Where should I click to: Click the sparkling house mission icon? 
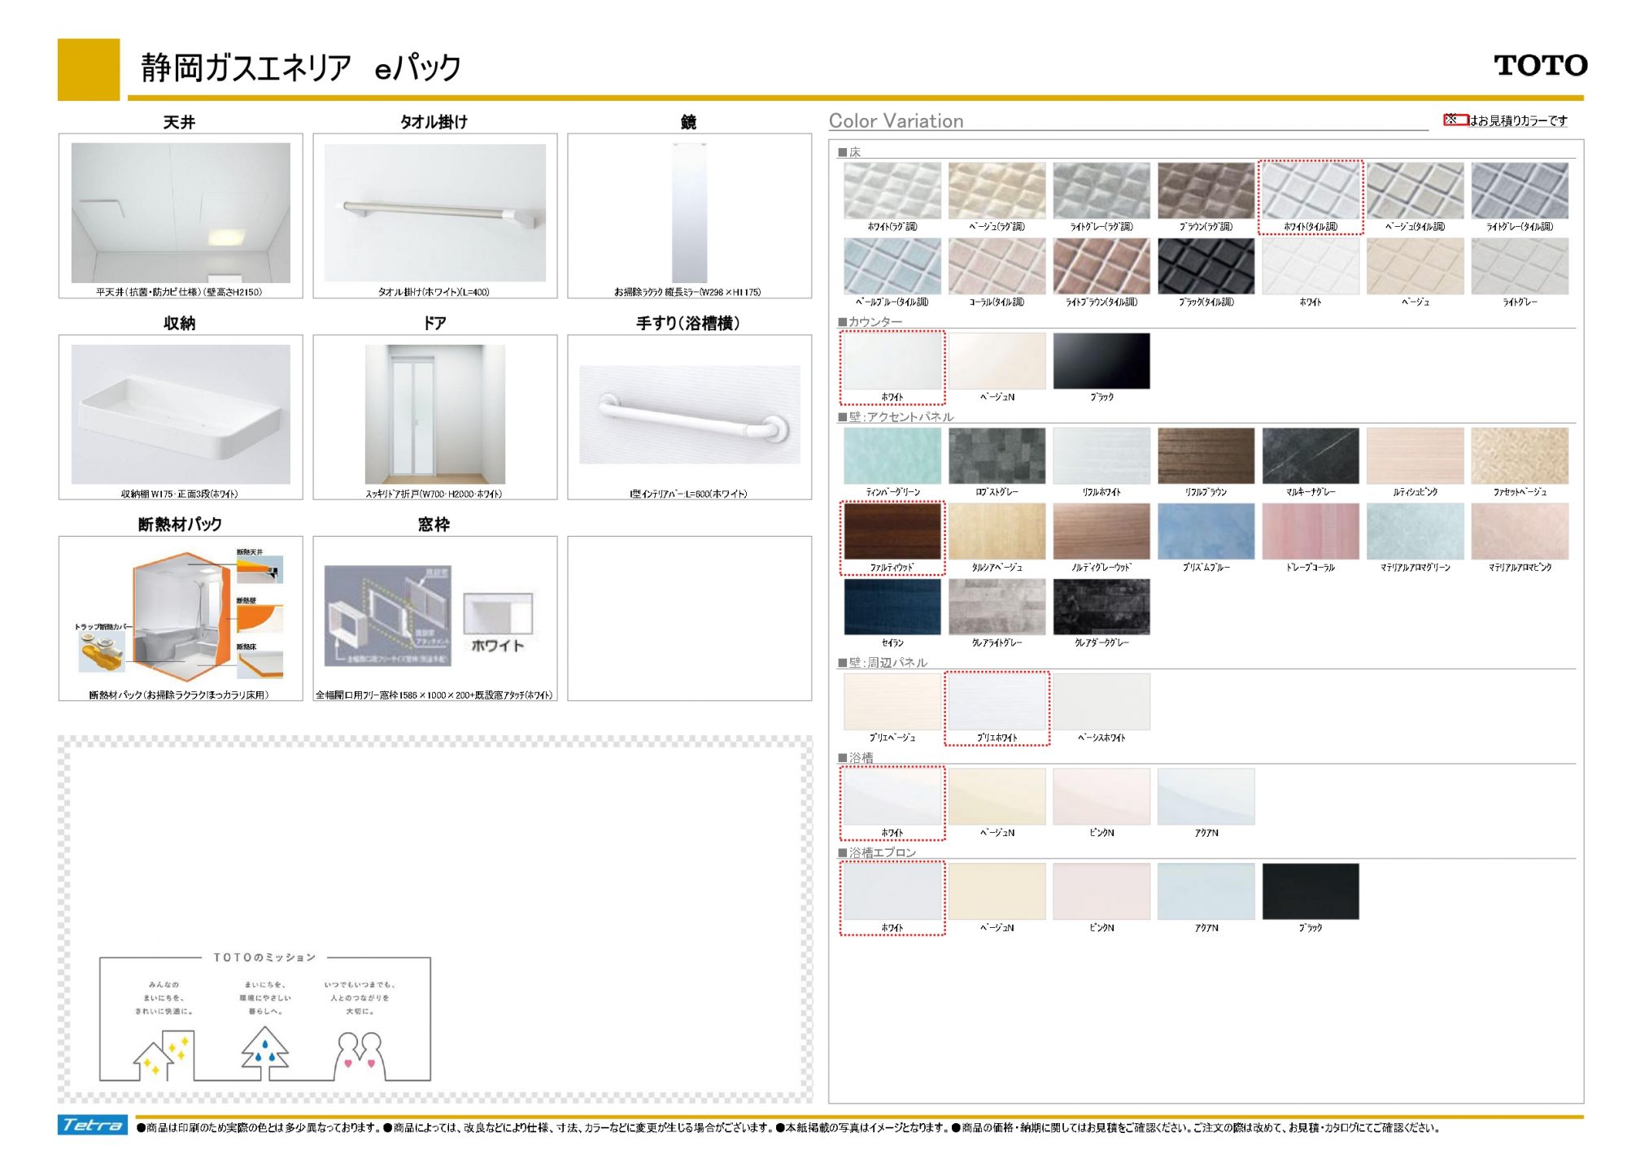click(165, 1055)
